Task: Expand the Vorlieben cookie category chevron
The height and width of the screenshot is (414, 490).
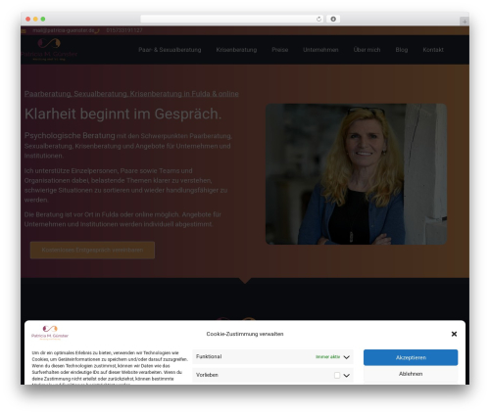Action: 347,376
